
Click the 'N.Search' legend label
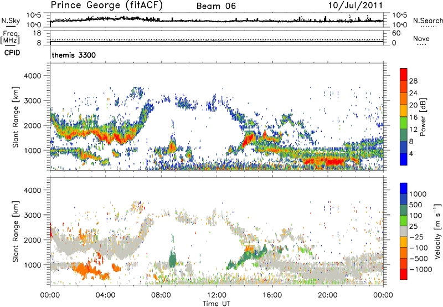tap(427, 21)
